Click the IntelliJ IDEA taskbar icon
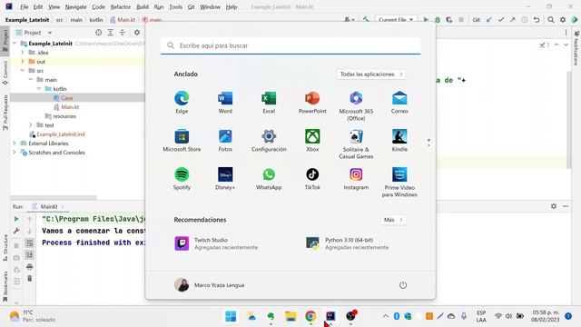The width and height of the screenshot is (581, 327). tap(330, 316)
